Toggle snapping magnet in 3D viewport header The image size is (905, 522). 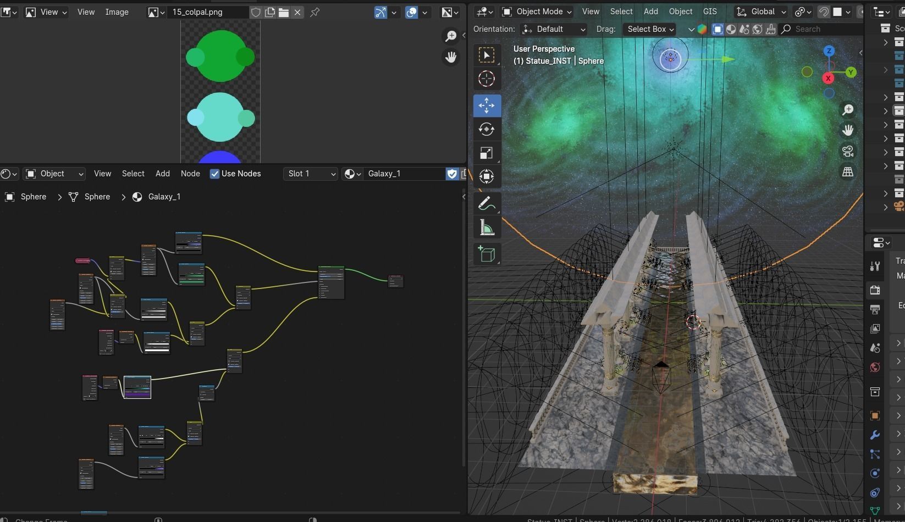(824, 12)
